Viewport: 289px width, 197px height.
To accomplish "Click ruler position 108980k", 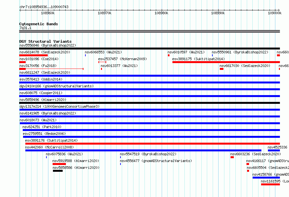I will point(161,13).
